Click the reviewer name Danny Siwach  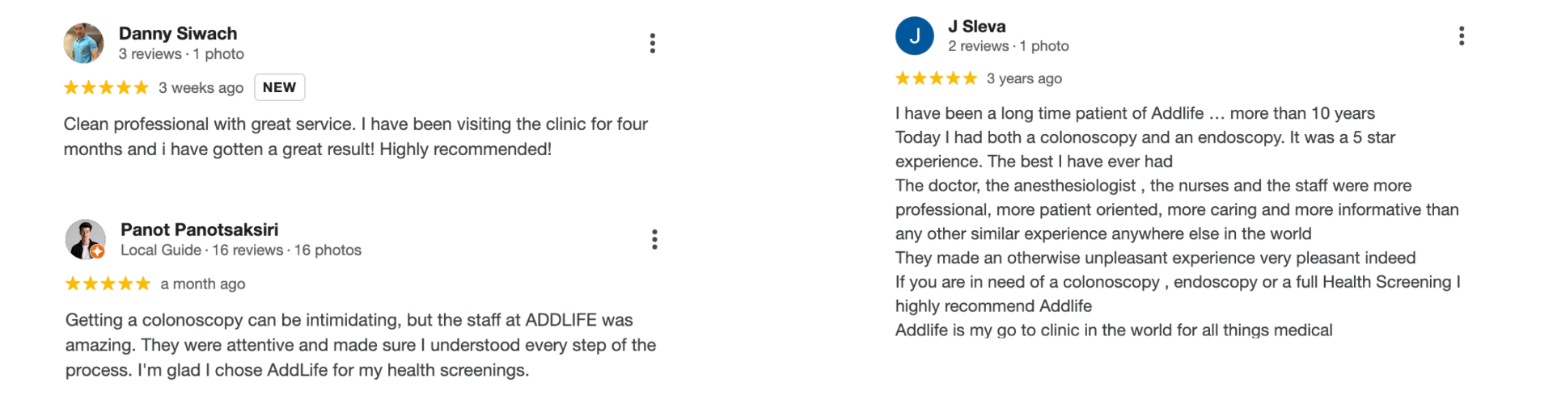(x=178, y=33)
